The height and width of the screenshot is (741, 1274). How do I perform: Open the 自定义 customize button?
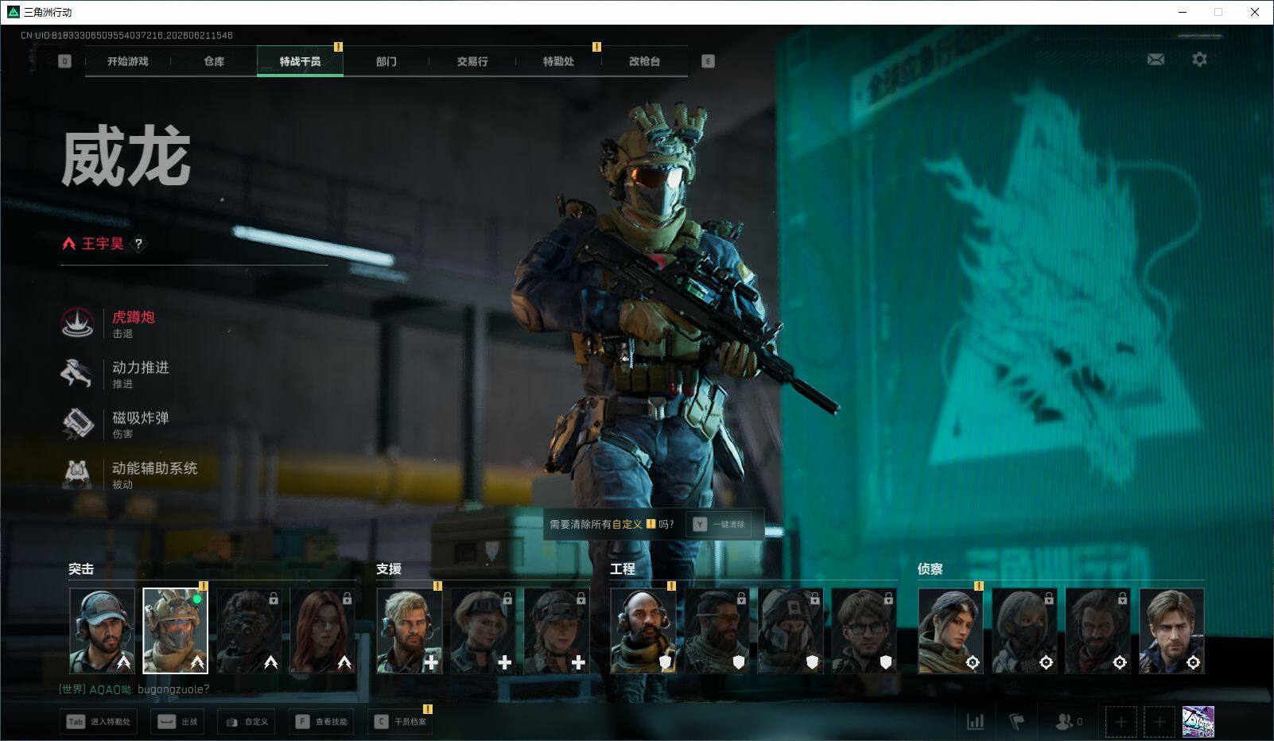pos(247,721)
